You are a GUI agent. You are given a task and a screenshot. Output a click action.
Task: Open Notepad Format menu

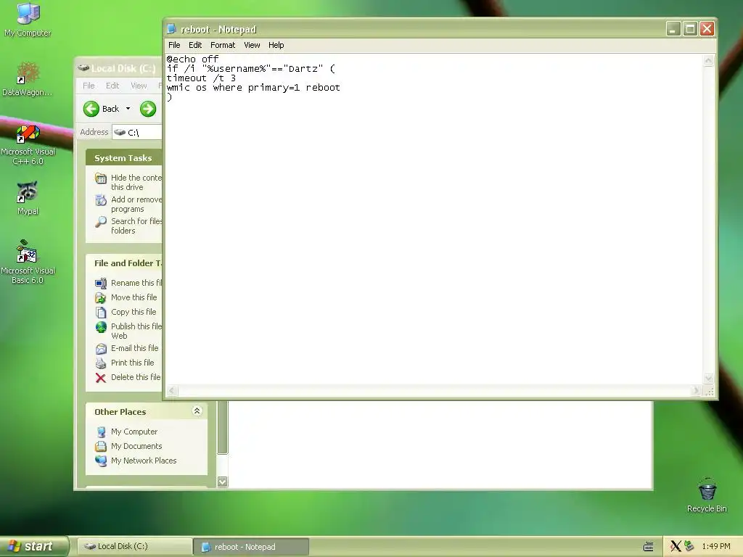pyautogui.click(x=223, y=45)
